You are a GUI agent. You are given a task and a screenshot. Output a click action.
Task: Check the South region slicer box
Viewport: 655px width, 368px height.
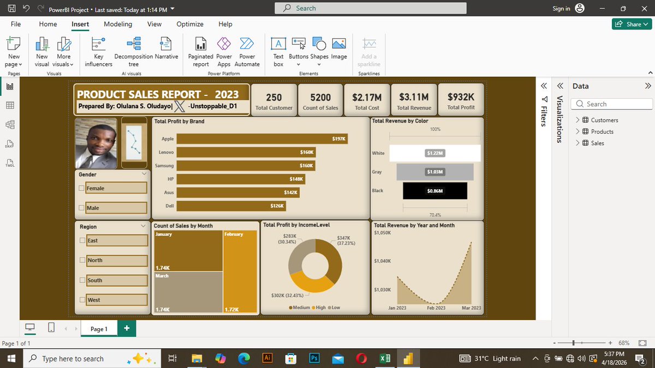82,280
